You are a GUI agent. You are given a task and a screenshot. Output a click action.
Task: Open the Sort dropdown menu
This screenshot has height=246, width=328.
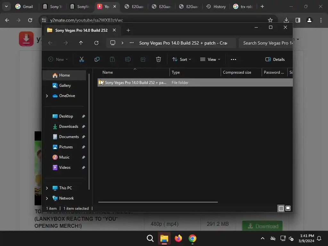pos(182,59)
